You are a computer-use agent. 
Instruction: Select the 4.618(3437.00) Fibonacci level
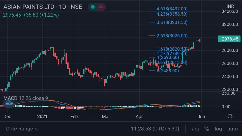pyautogui.click(x=172, y=9)
